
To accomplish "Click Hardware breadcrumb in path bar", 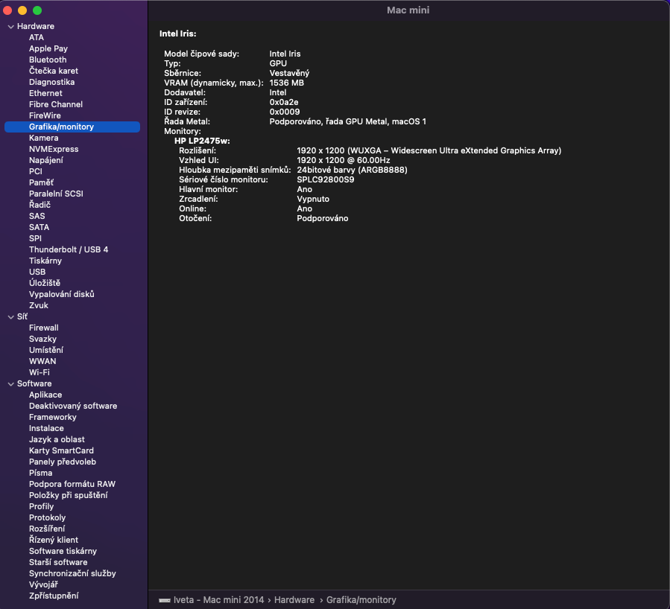I will [x=294, y=600].
